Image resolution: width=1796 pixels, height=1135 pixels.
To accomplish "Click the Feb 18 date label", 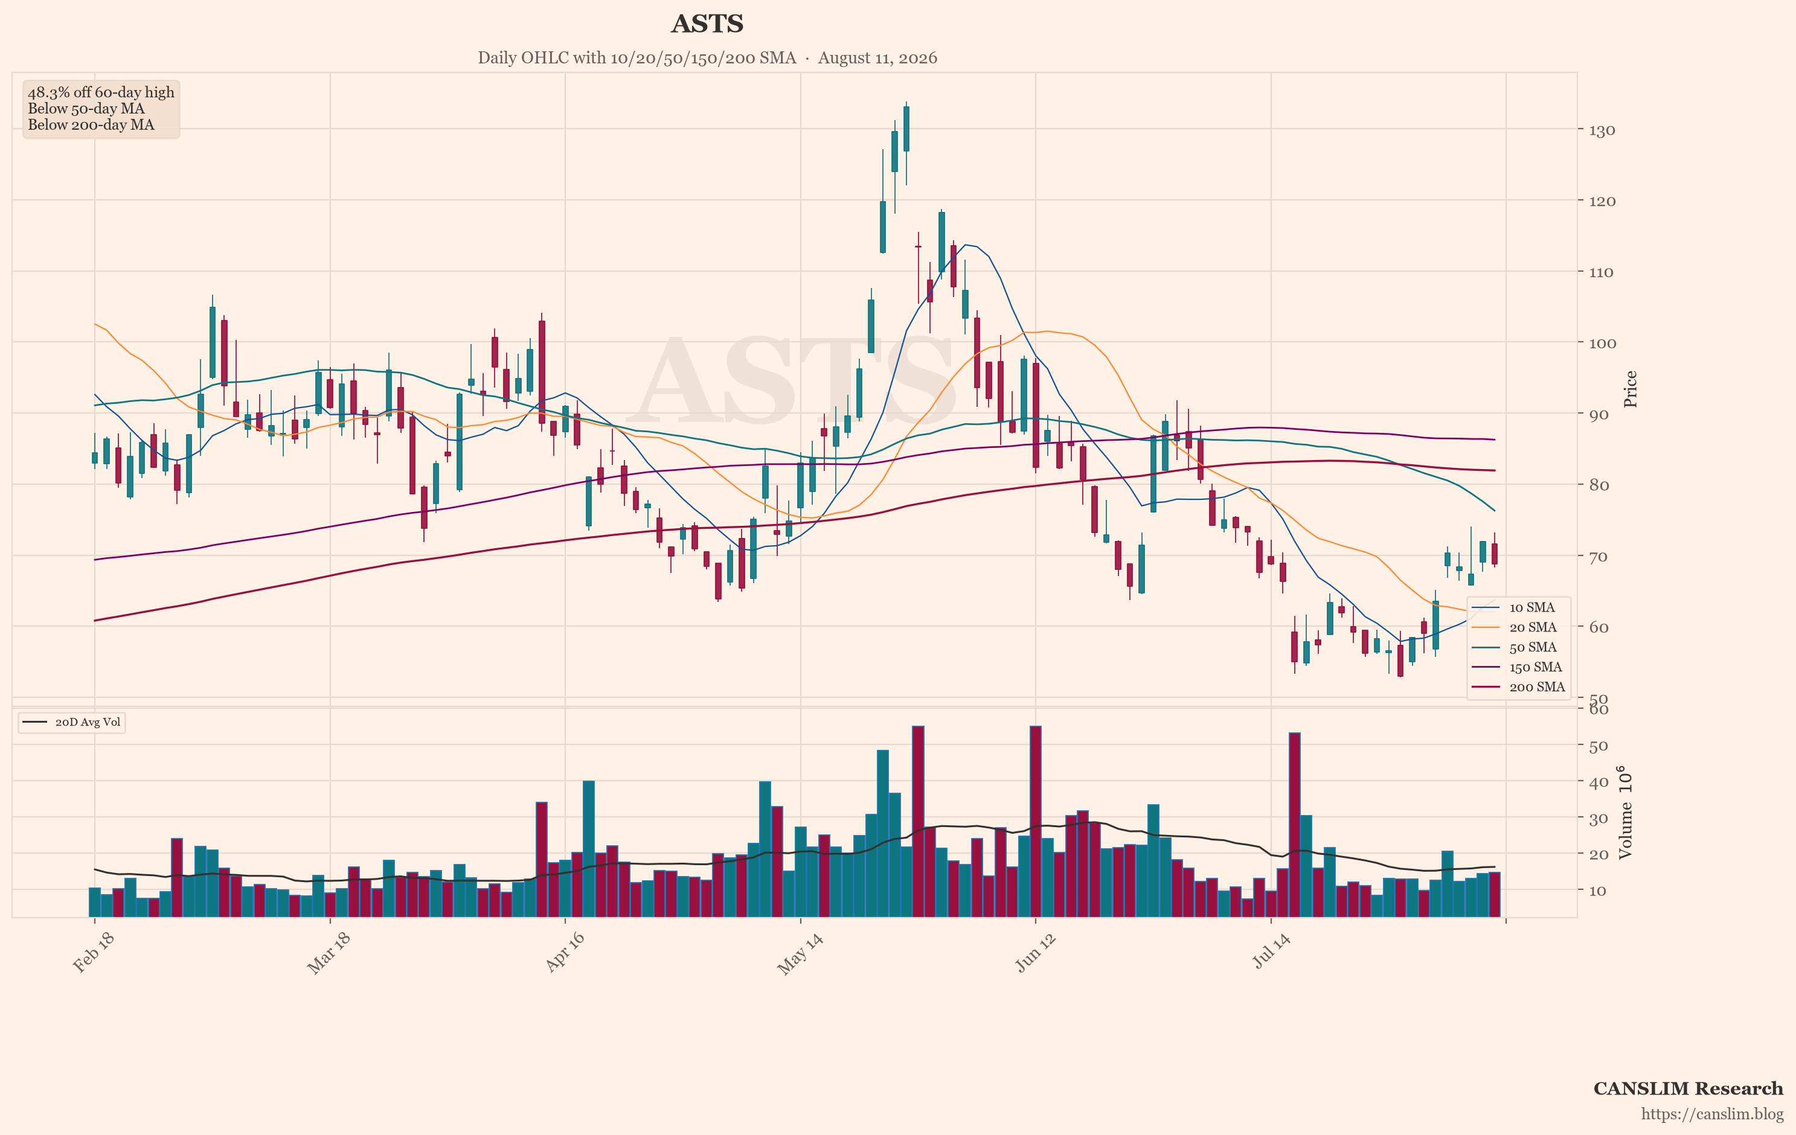I will coord(93,952).
